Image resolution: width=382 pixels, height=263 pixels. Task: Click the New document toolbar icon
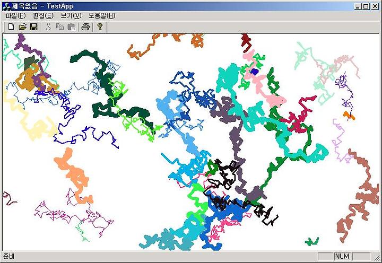(11, 27)
